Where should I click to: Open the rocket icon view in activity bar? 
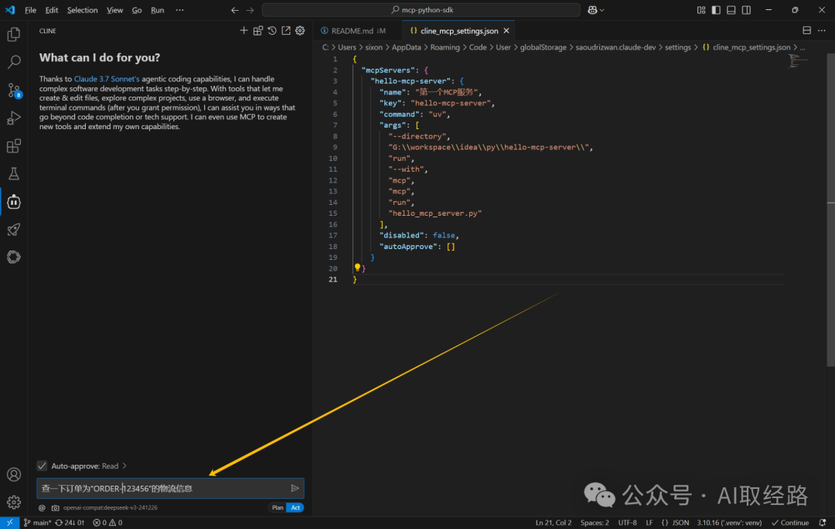tap(14, 230)
